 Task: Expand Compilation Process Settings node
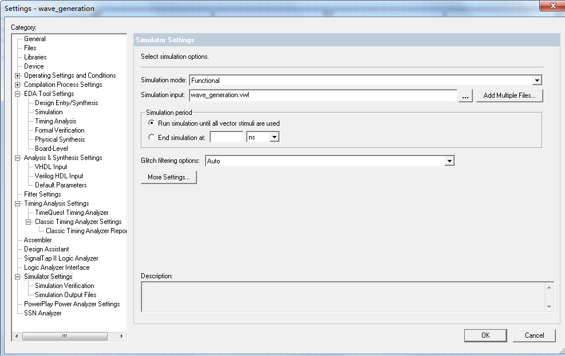tap(17, 85)
